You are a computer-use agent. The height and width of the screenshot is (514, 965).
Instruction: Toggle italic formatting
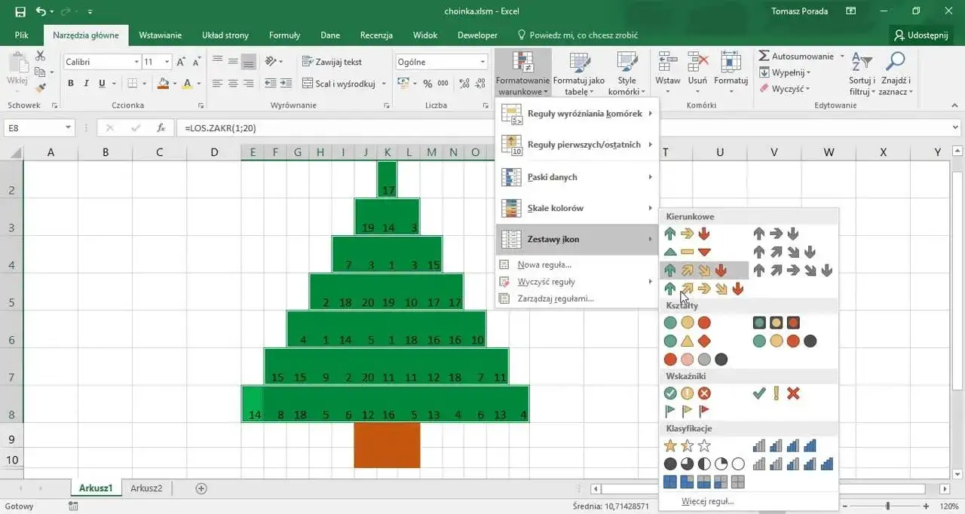tap(87, 84)
